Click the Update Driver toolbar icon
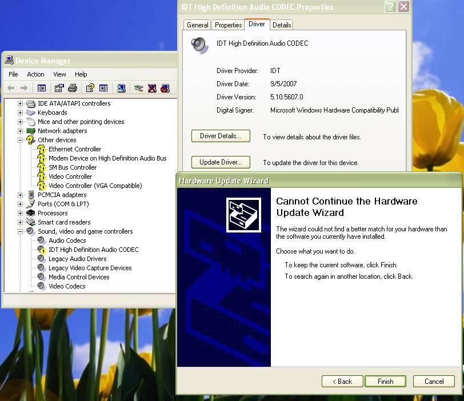Viewport: 464px width, 401px height. click(138, 88)
